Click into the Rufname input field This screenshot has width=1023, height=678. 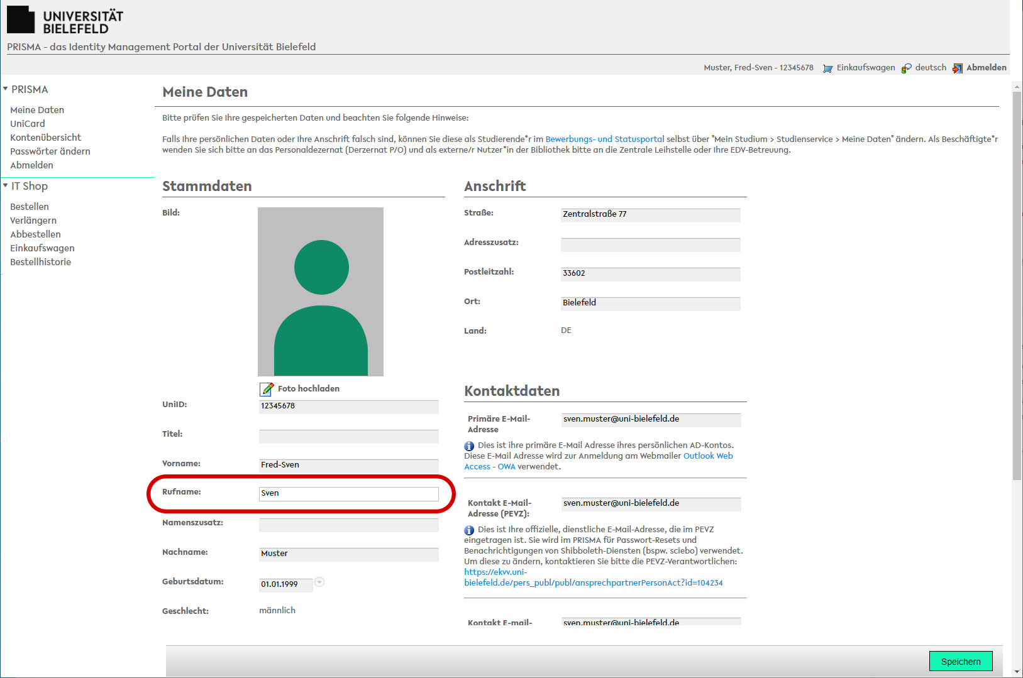coord(348,494)
